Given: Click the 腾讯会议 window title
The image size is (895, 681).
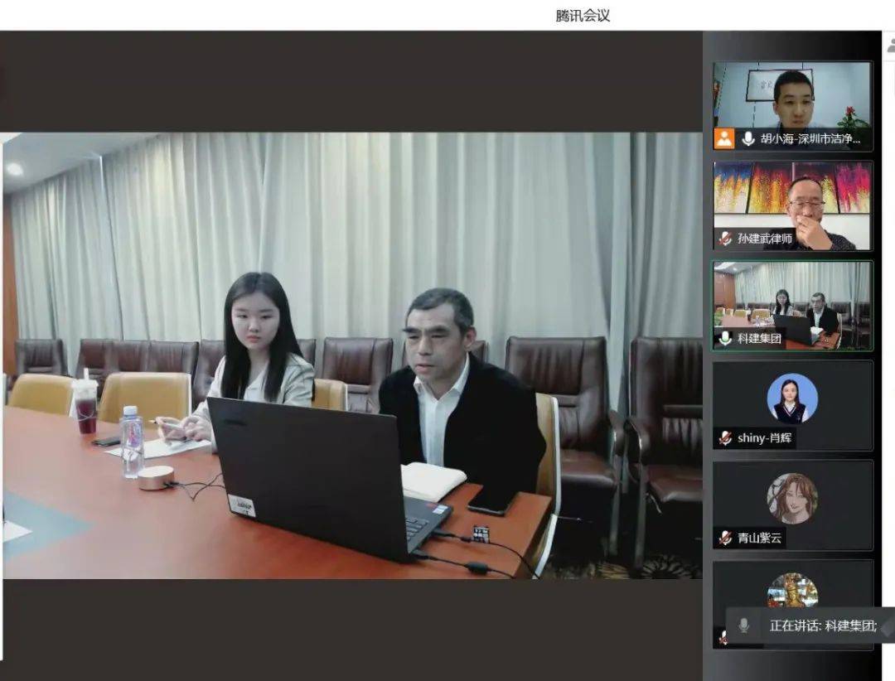Looking at the screenshot, I should (x=583, y=15).
